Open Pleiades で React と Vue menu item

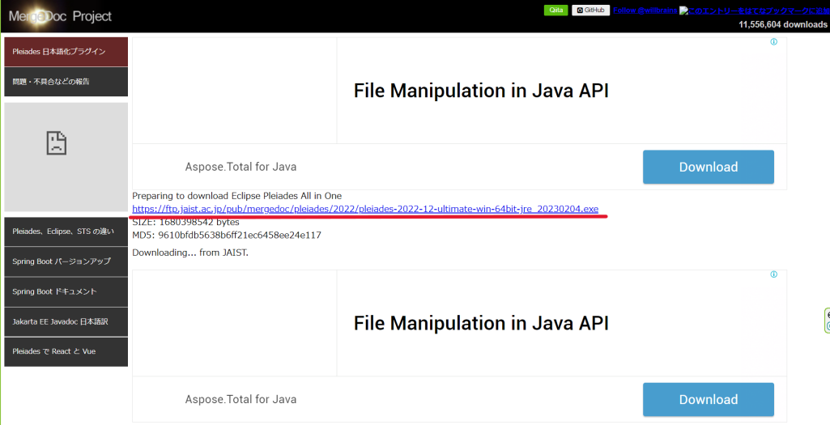(66, 351)
